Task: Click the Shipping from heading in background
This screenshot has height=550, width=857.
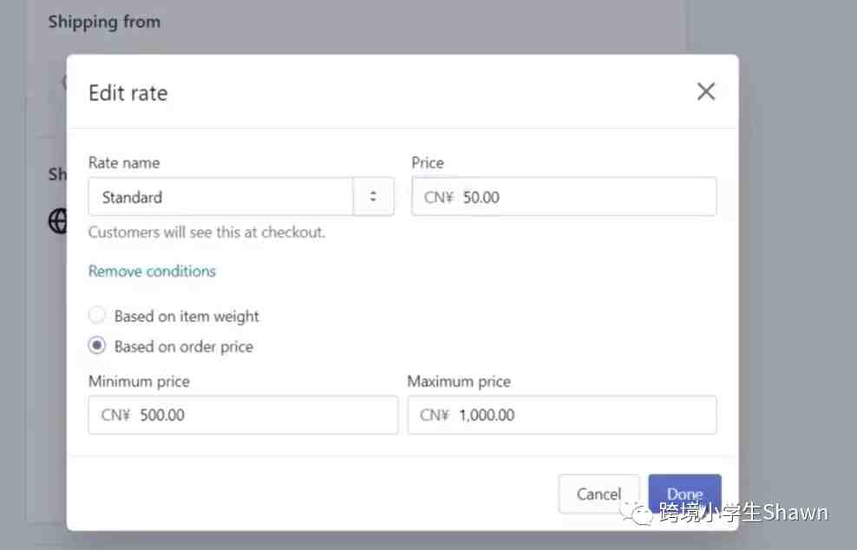Action: click(104, 22)
